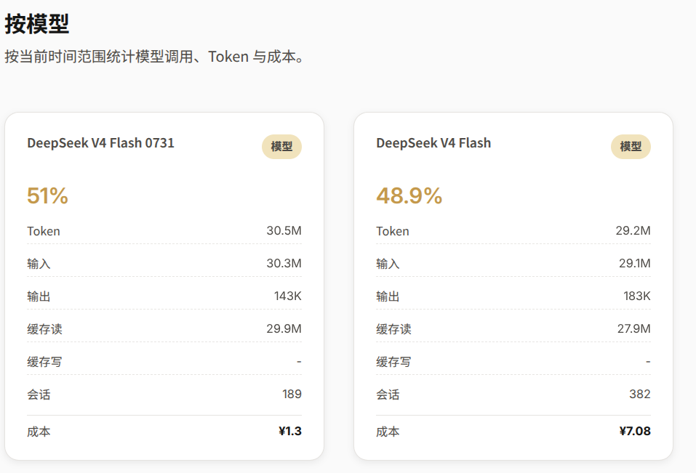
Task: Click Token label in the 30.5M row
Action: point(44,231)
